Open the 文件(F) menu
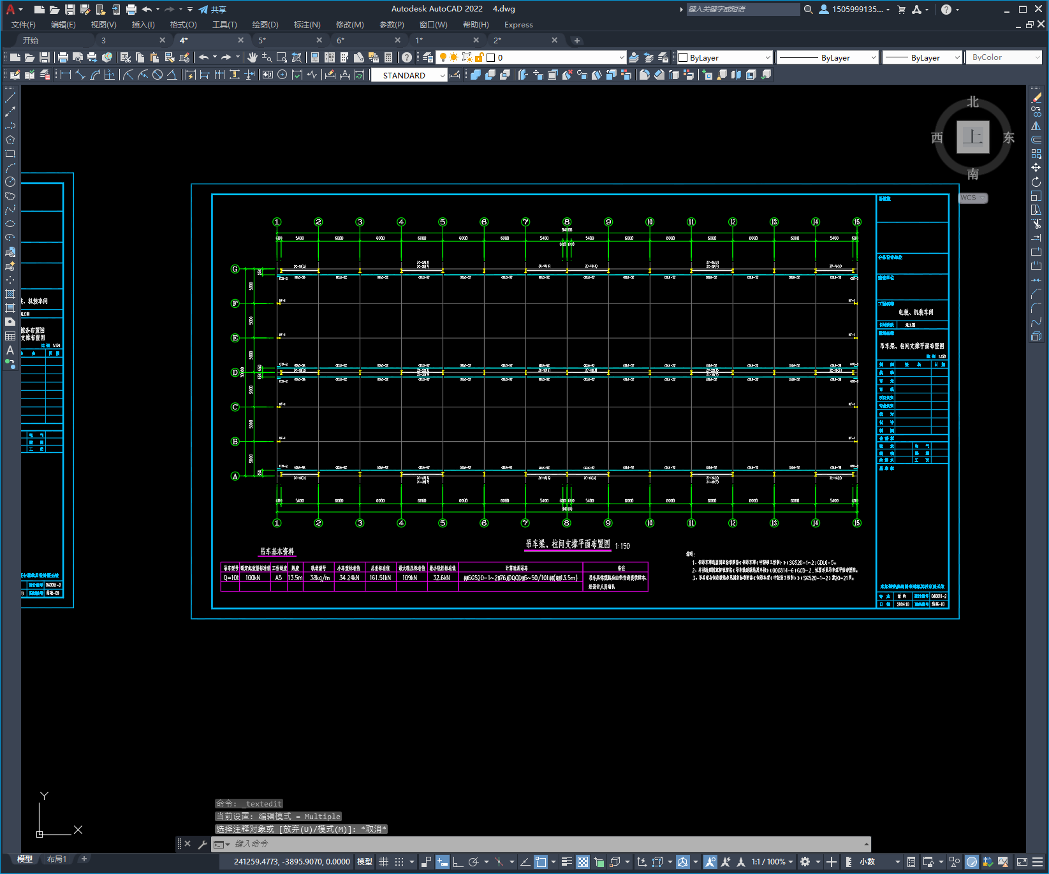Viewport: 1049px width, 874px height. click(24, 25)
